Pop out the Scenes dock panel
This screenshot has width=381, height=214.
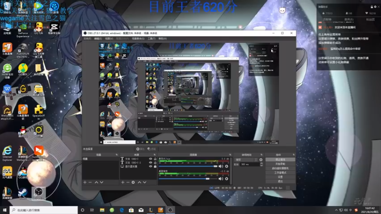117,155
